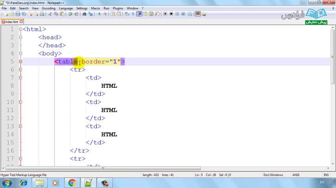Click the Zoom Out toolbar icon
The height and width of the screenshot is (188, 336).
pos(105,14)
